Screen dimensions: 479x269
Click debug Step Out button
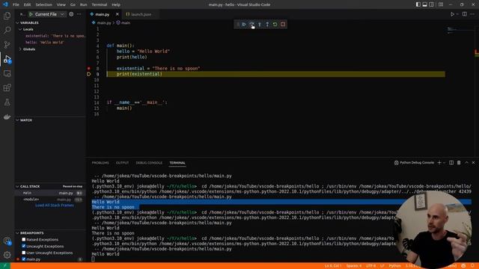click(x=267, y=25)
